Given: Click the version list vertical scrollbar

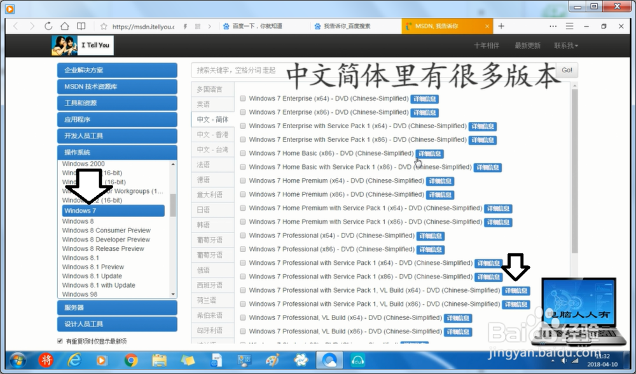Looking at the screenshot, I should pos(574,171).
